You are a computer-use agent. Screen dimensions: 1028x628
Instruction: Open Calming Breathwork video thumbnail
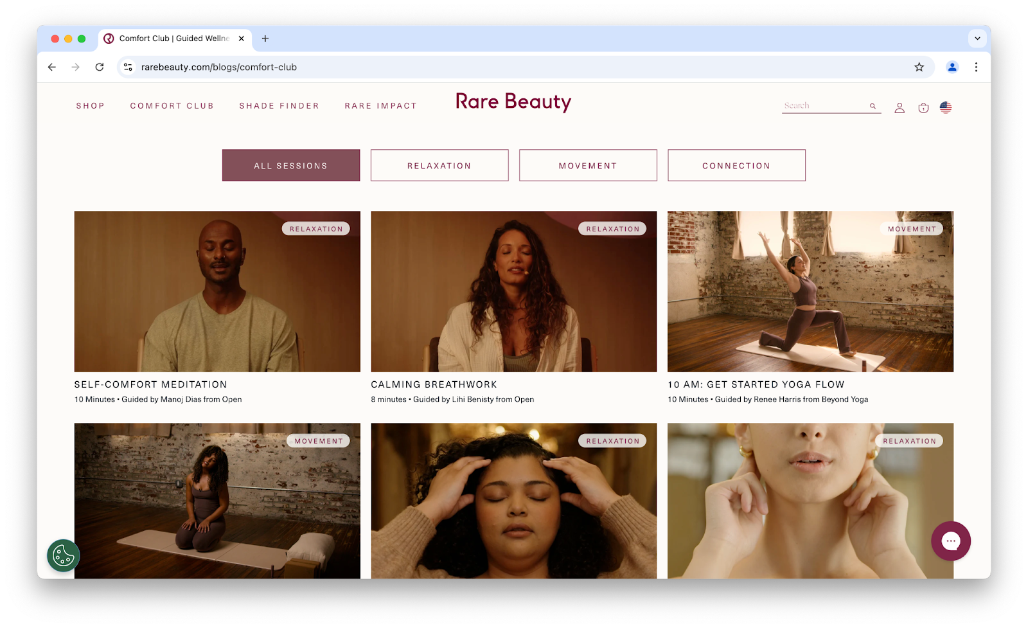coord(514,291)
